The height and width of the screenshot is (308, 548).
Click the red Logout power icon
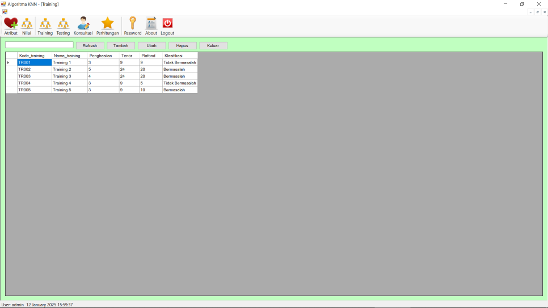[167, 24]
